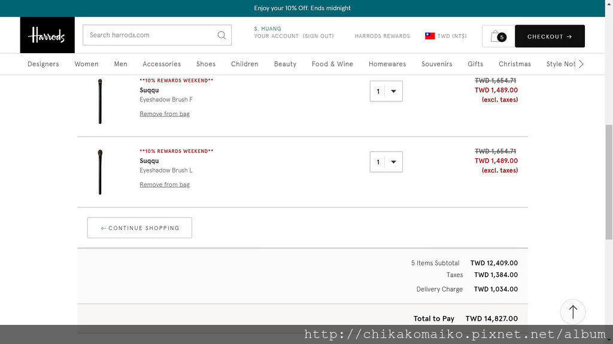
Task: Click the Delivery Charge amount TWD 1,034.00
Action: 496,289
